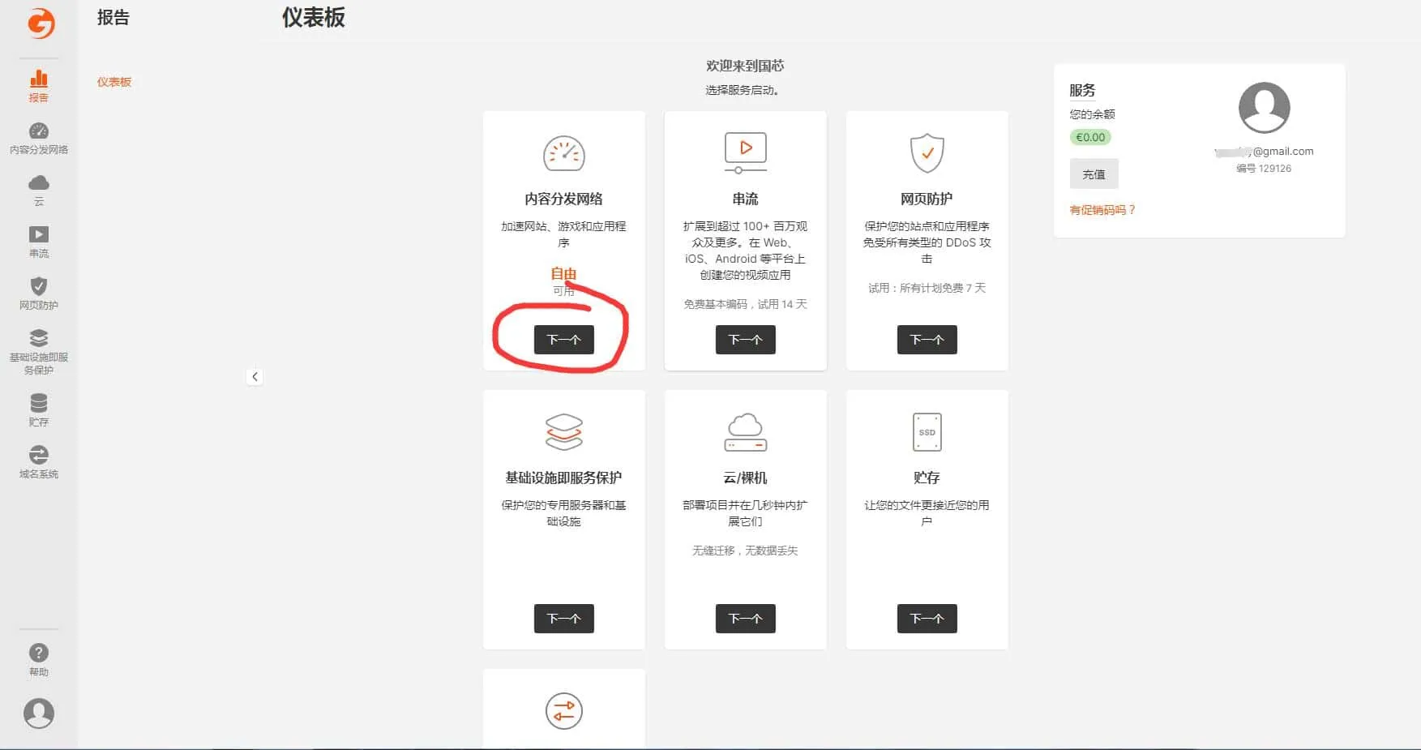The width and height of the screenshot is (1421, 750).
Task: Click the G-Core logo in the sidebar
Action: click(41, 23)
